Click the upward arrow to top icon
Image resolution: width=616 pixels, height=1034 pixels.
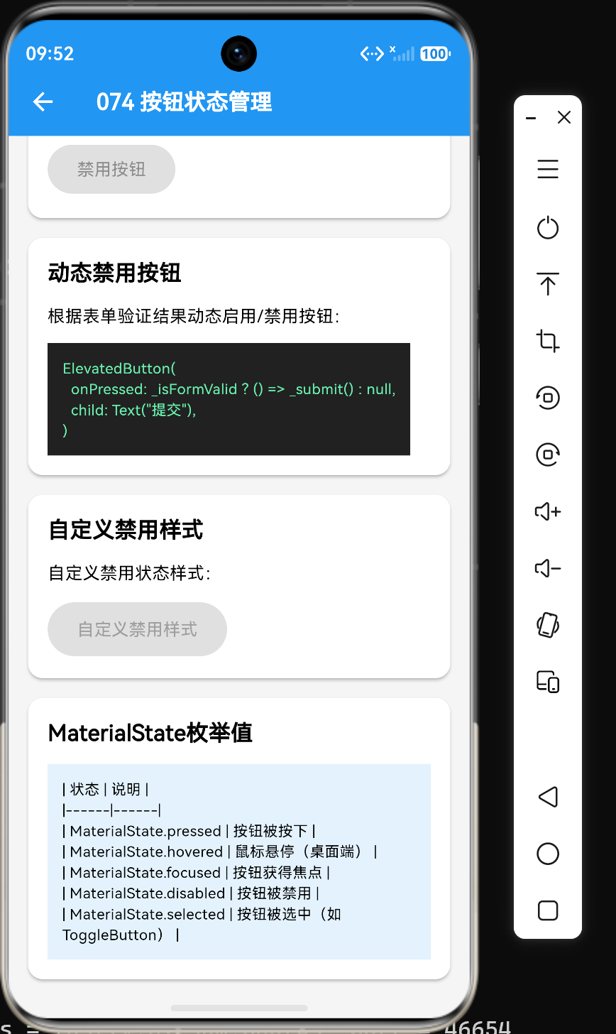click(x=548, y=284)
